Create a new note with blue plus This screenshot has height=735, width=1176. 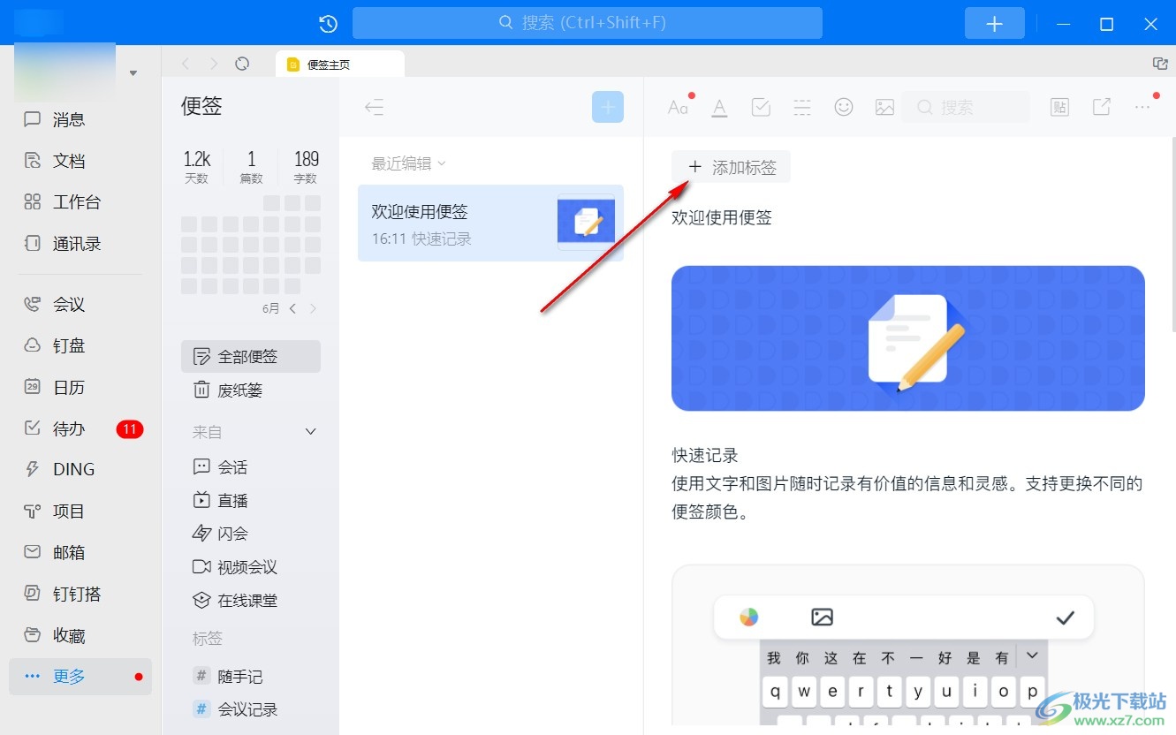click(608, 107)
